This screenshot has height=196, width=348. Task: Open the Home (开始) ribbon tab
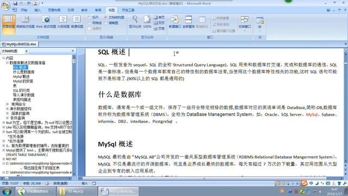[x=24, y=10]
